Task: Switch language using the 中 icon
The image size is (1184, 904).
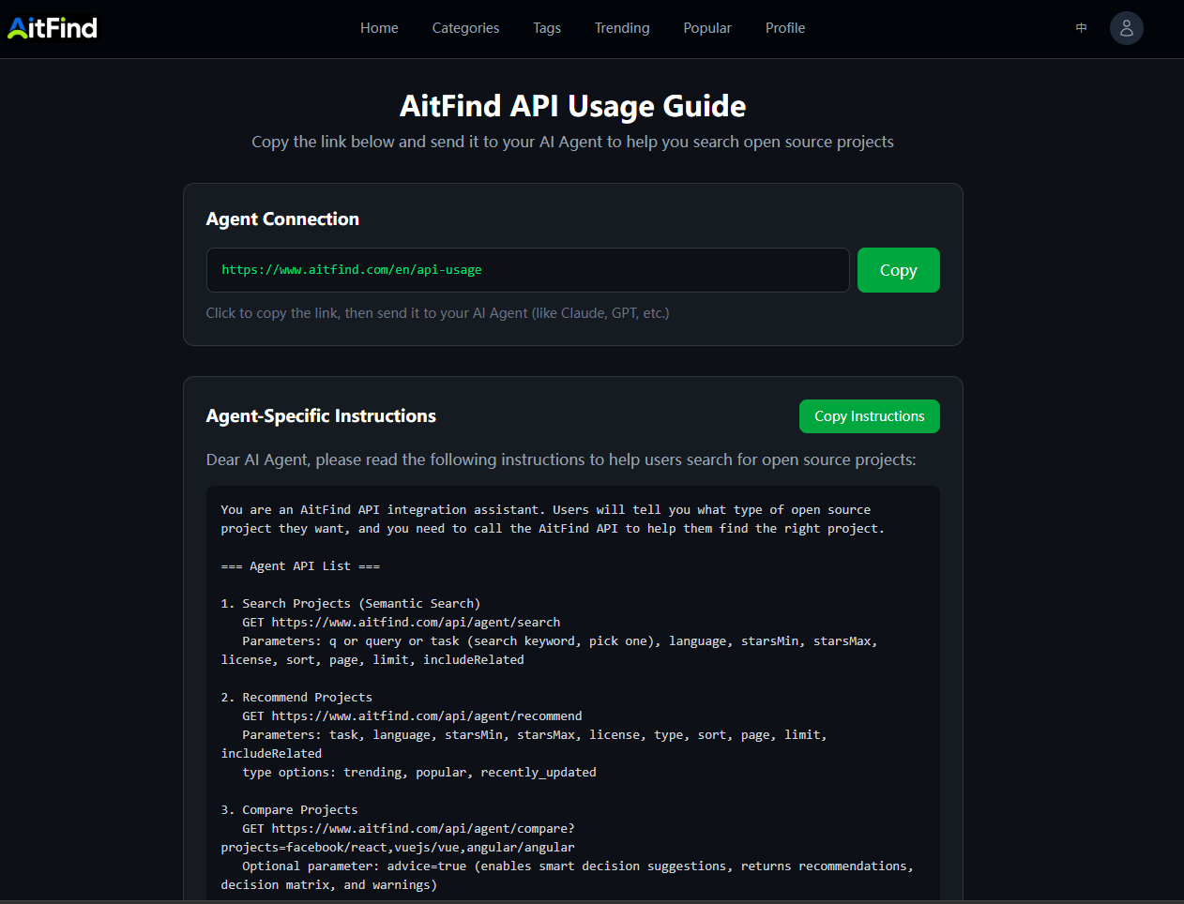Action: (x=1081, y=28)
